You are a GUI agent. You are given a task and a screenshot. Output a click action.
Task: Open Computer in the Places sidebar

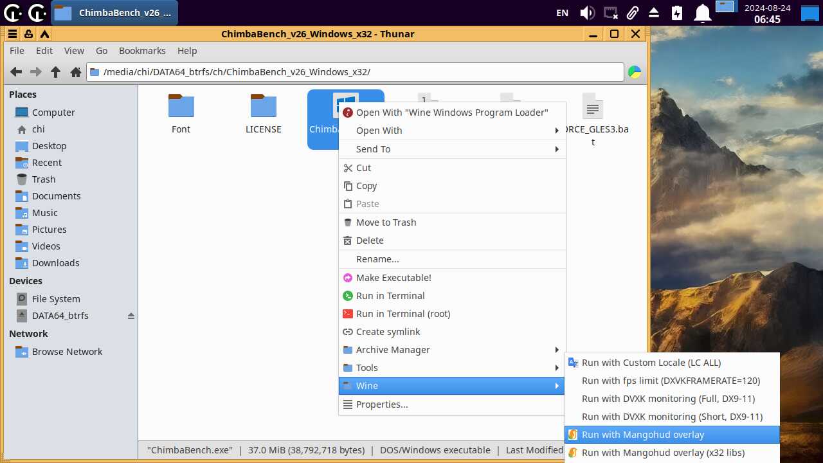pyautogui.click(x=53, y=113)
